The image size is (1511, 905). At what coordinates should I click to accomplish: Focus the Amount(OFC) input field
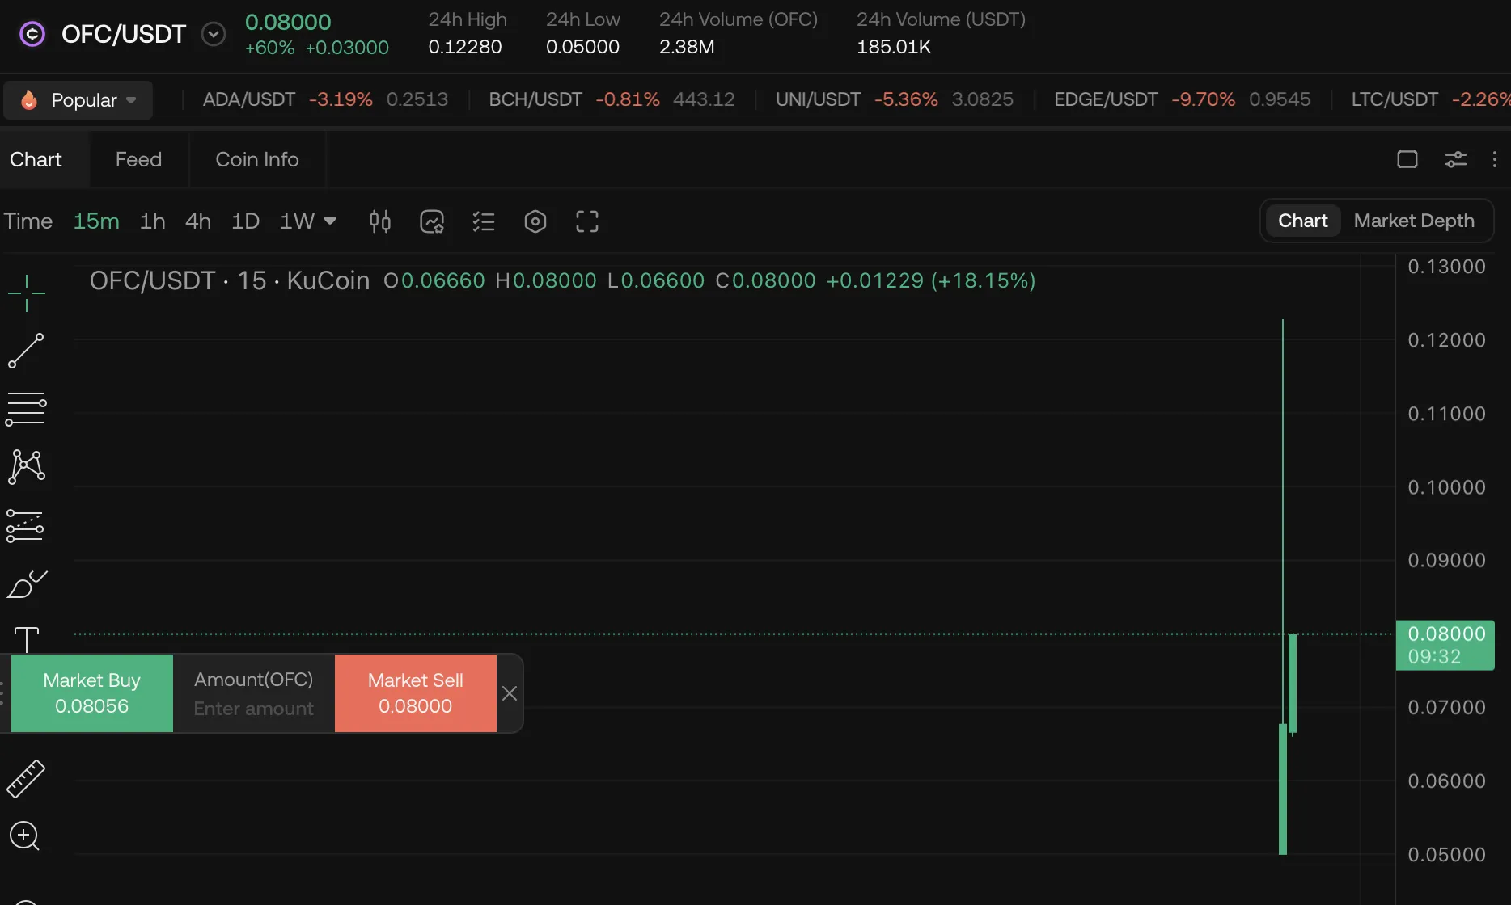(x=254, y=693)
